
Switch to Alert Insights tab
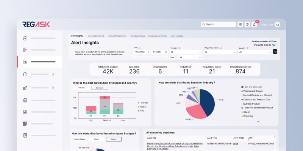[77, 36]
